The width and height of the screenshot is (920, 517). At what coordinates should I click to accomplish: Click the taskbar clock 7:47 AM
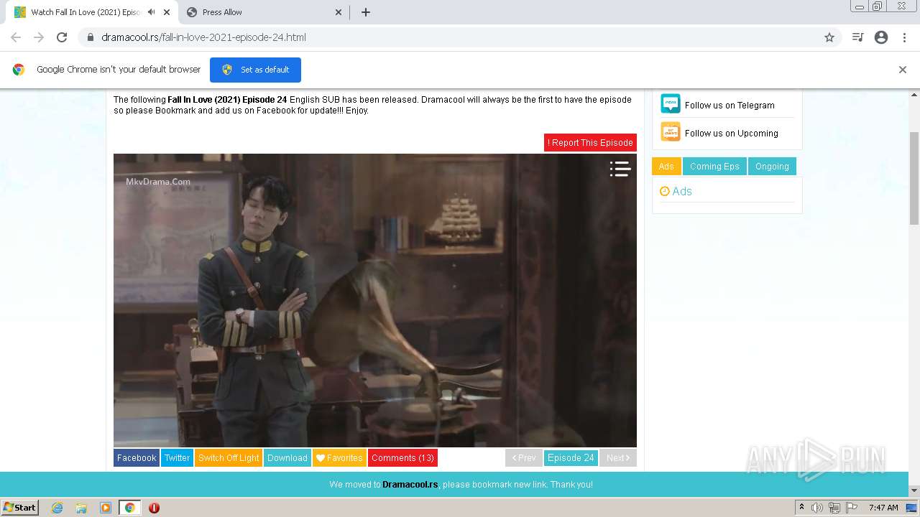click(883, 508)
